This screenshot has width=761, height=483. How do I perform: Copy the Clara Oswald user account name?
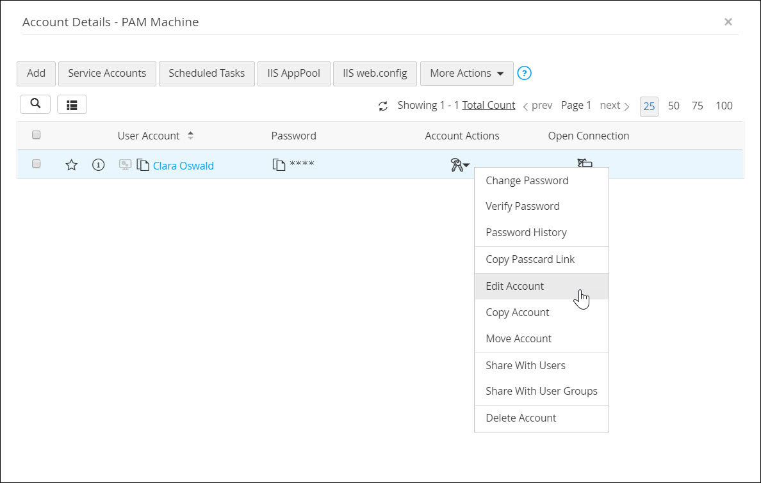[x=143, y=165]
